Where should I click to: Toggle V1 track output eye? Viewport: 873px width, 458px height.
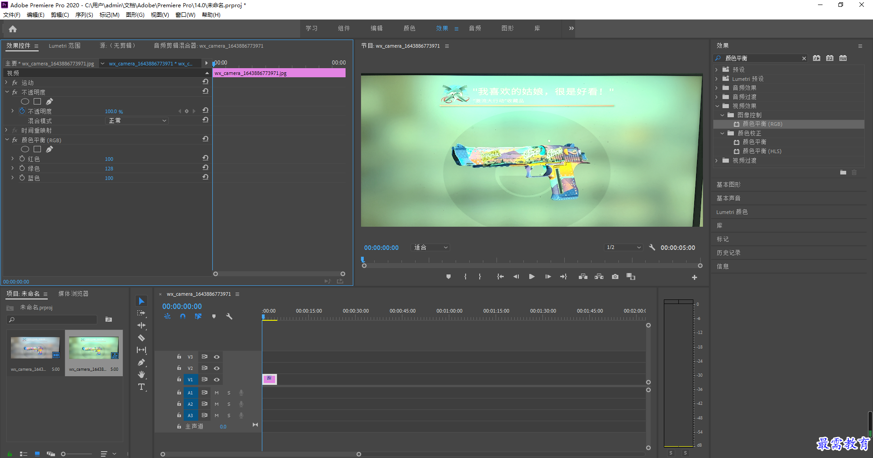click(x=217, y=379)
